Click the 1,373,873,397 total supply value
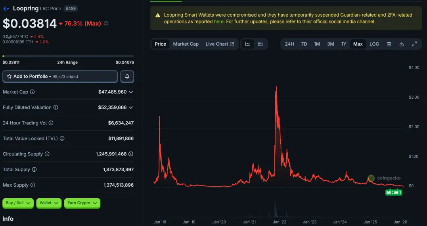 [119, 169]
